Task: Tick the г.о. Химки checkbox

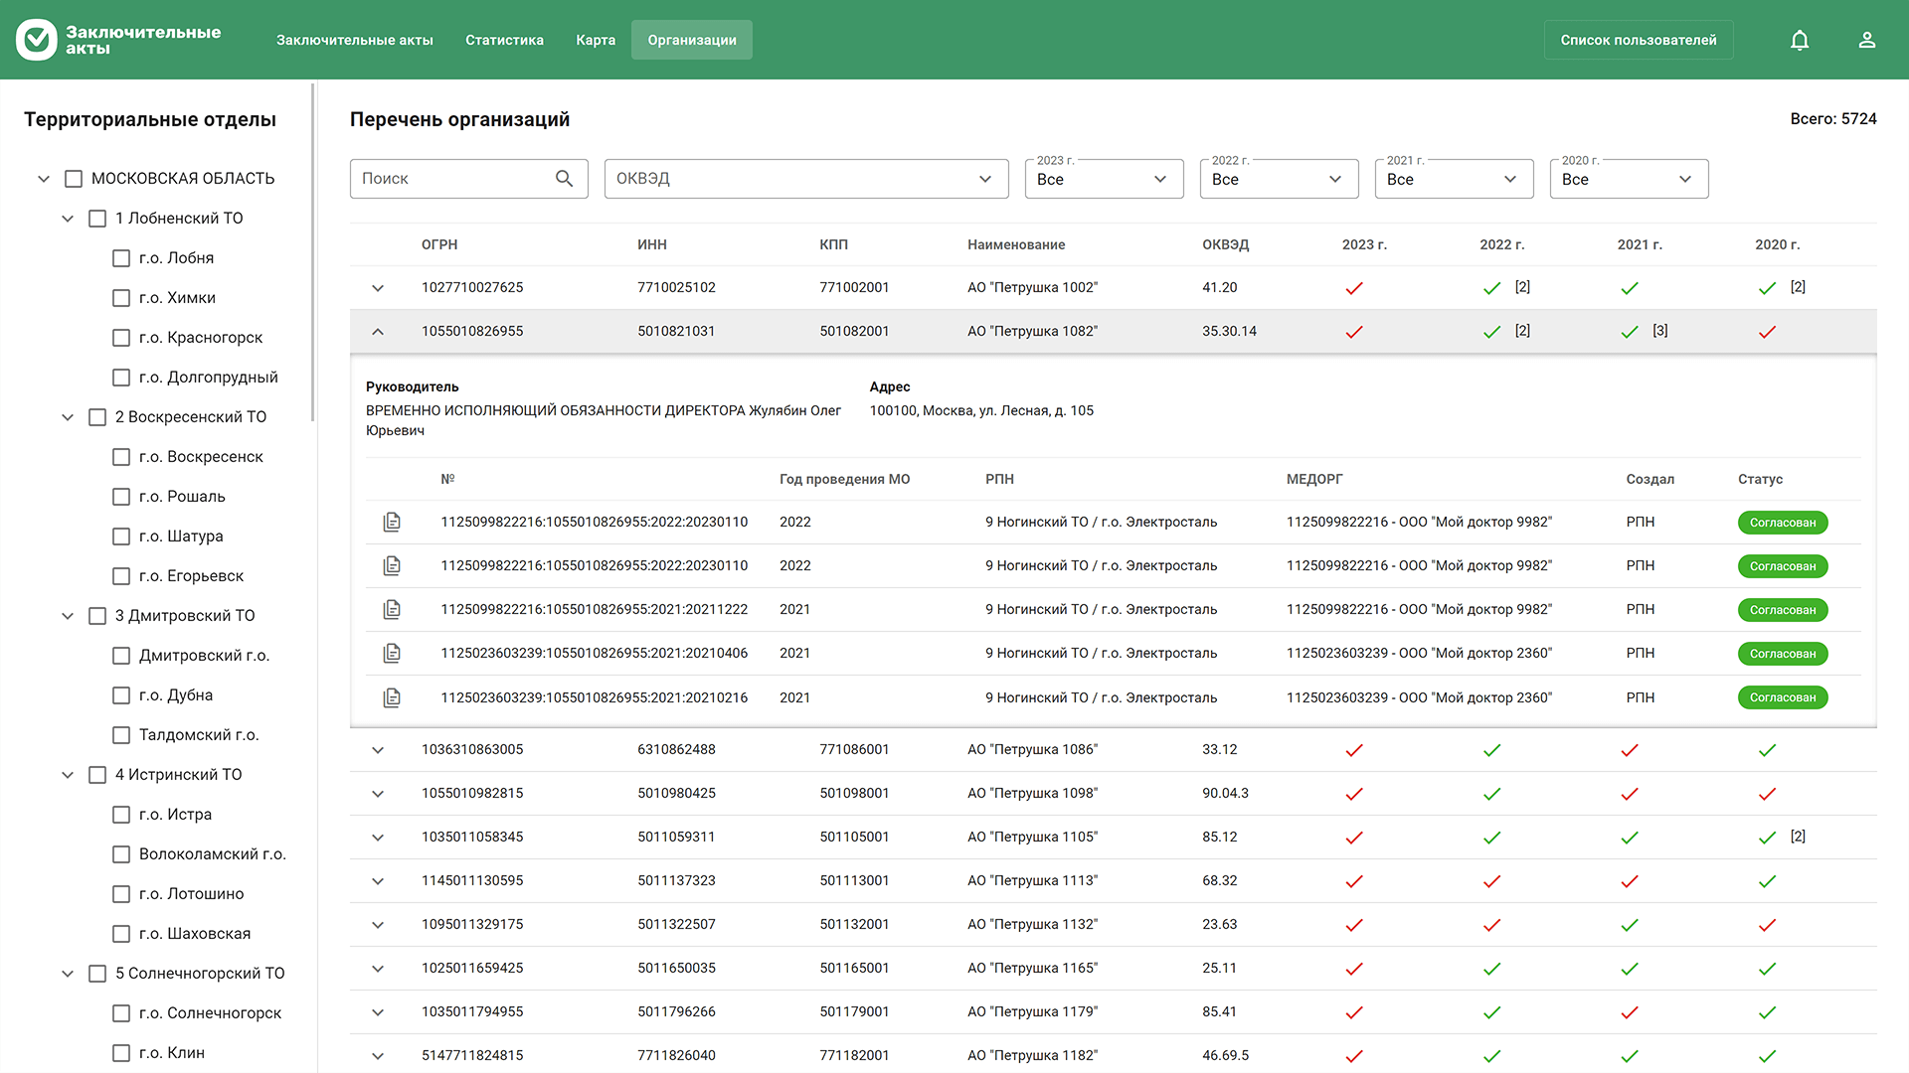Action: point(121,298)
